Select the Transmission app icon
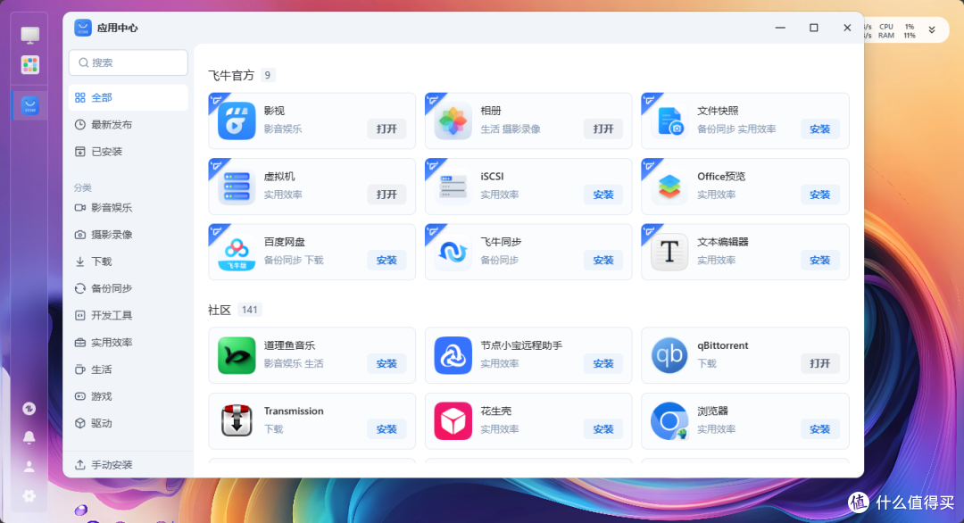Image resolution: width=964 pixels, height=523 pixels. point(237,421)
